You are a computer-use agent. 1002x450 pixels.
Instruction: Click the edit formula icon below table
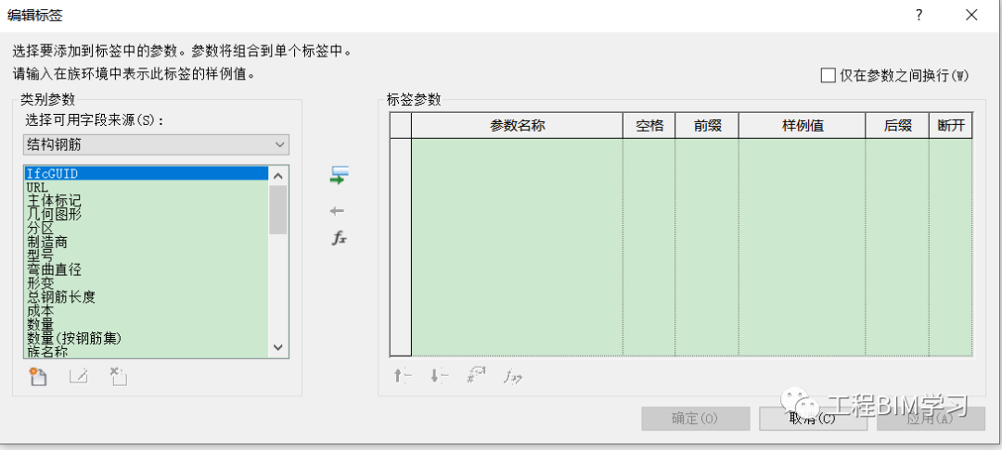(x=512, y=376)
